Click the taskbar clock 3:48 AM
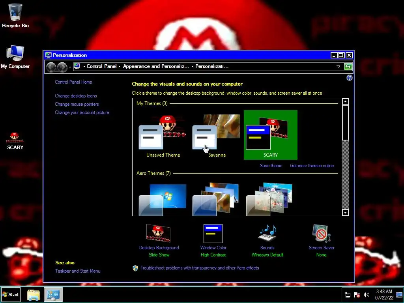The width and height of the screenshot is (404, 303). click(x=384, y=295)
